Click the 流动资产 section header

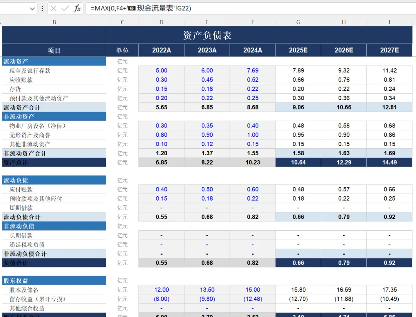[x=54, y=62]
